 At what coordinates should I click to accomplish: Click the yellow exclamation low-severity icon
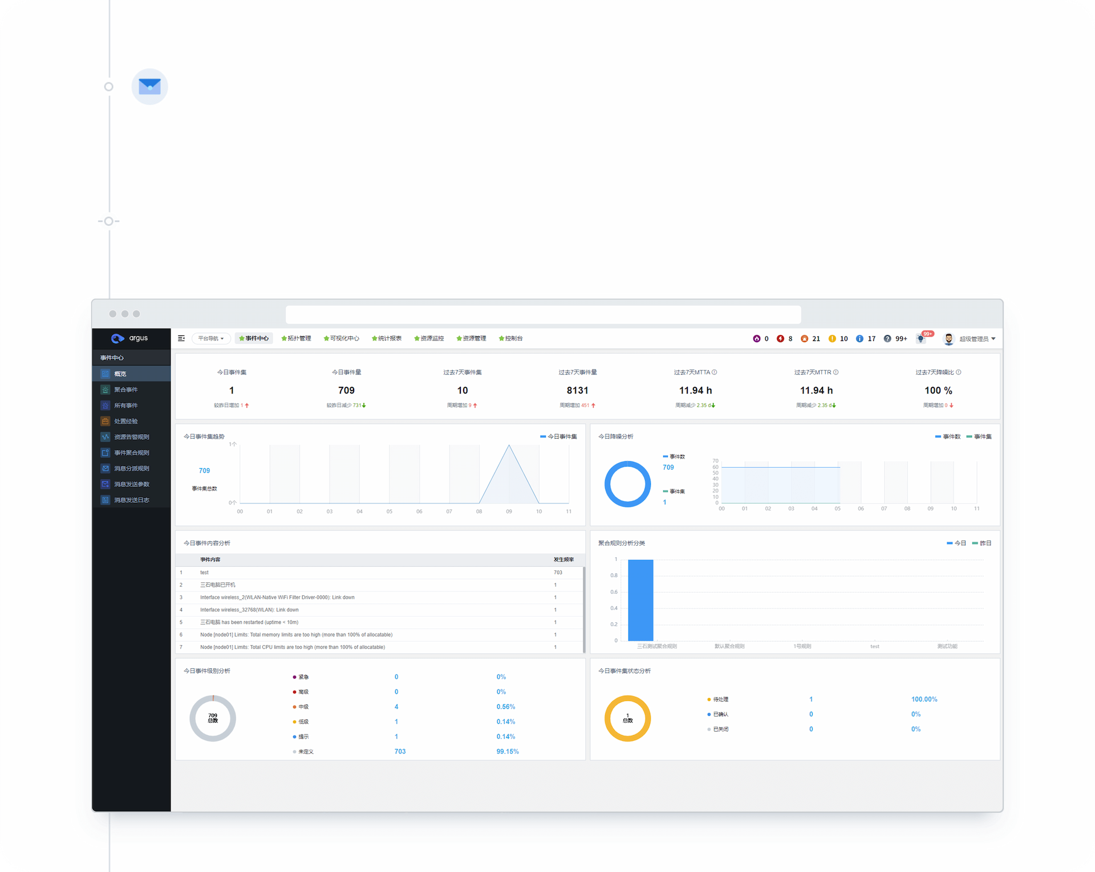832,339
